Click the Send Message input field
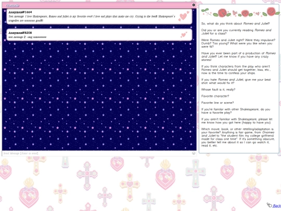 click(x=97, y=153)
